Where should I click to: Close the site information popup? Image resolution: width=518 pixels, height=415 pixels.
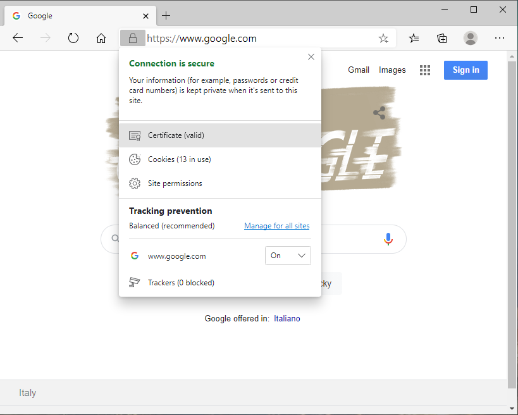(x=311, y=57)
